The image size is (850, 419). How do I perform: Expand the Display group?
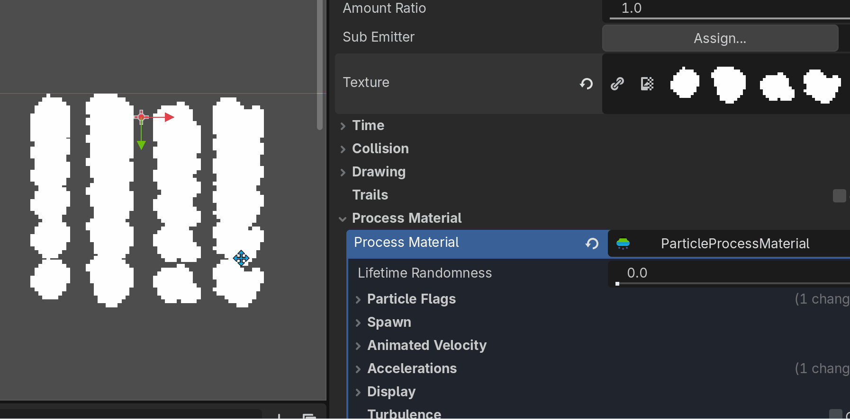[358, 392]
